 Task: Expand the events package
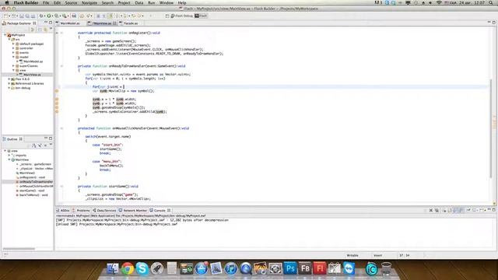coord(13,53)
